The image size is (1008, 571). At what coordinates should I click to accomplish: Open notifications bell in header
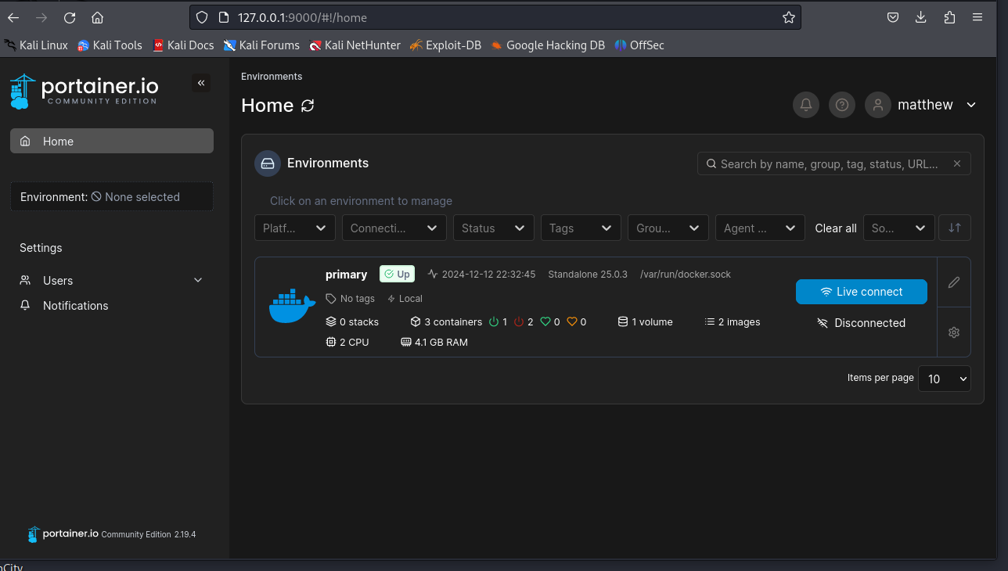(x=806, y=105)
